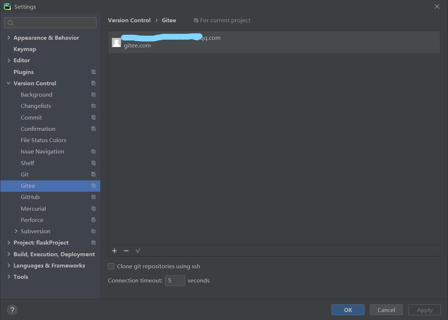
Task: Collapse the Version Control section
Action: (9, 83)
